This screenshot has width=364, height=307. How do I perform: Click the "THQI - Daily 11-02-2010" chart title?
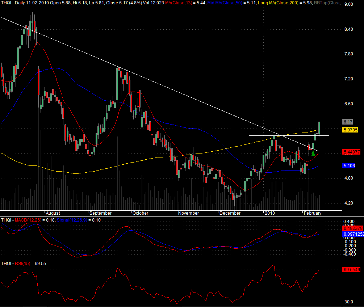click(25, 3)
